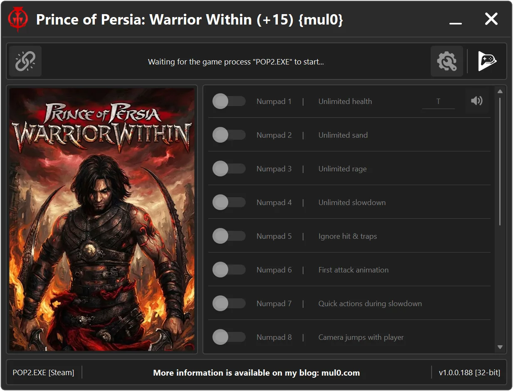Click the Numpad 4 hotkey label
The height and width of the screenshot is (391, 513).
(x=274, y=202)
